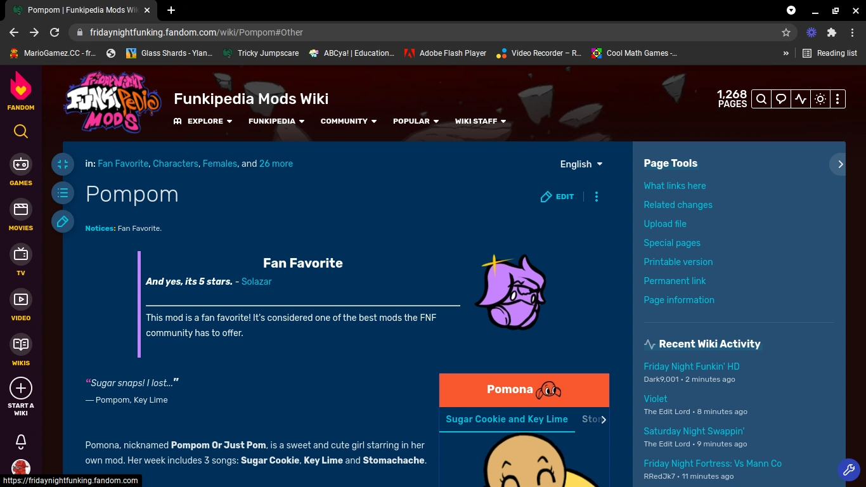866x487 pixels.
Task: Collapse content width with the shrink icon
Action: 63,164
